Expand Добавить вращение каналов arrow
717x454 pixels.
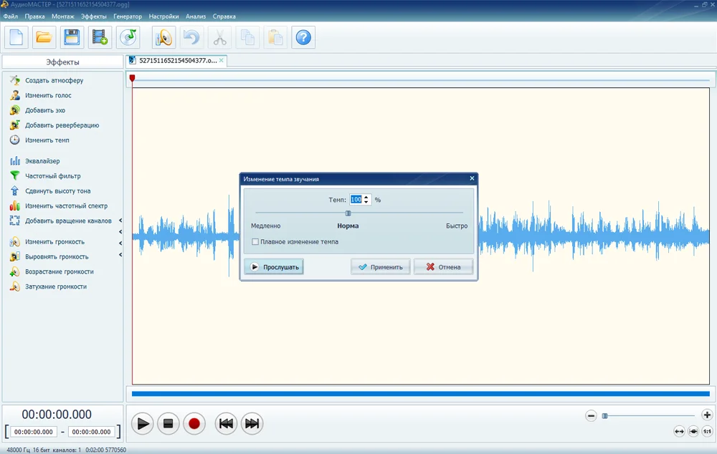pyautogui.click(x=120, y=221)
